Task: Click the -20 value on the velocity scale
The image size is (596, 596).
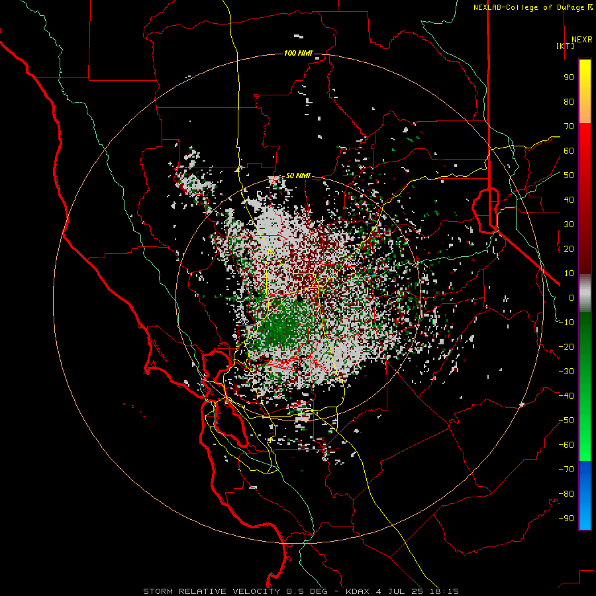Action: [566, 346]
